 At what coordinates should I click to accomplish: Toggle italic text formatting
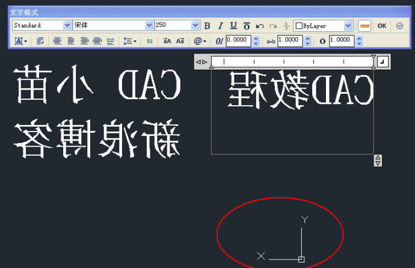coord(220,26)
